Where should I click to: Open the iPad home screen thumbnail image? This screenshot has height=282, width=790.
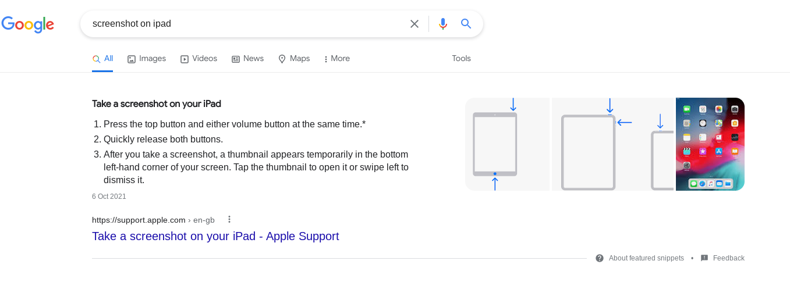710,144
